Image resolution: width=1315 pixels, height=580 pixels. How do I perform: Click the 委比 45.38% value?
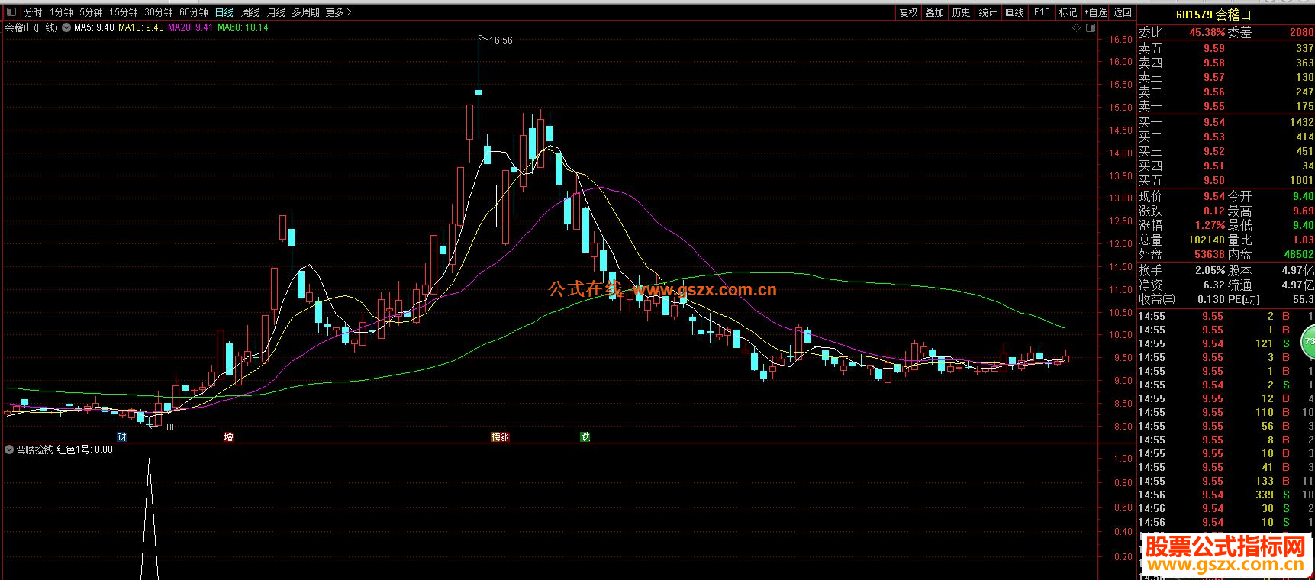pos(1207,33)
